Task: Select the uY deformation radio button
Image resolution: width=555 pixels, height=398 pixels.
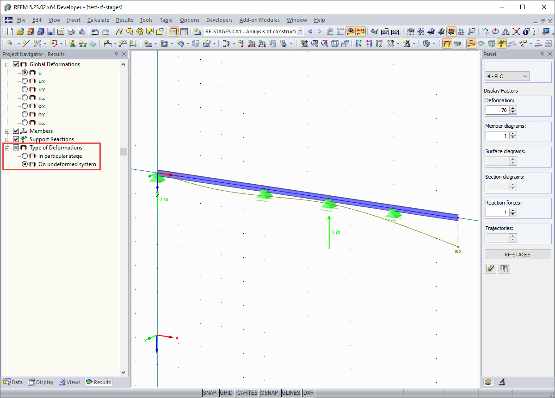Action: 25,89
